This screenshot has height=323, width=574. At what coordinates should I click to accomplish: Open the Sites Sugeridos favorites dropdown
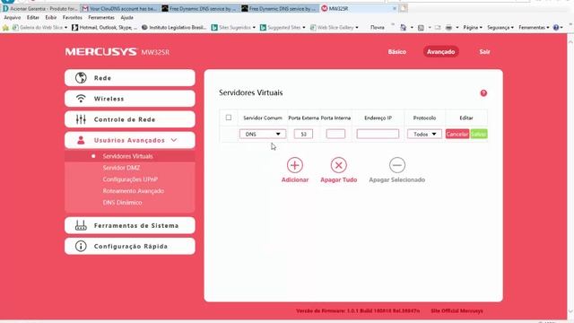click(x=233, y=28)
